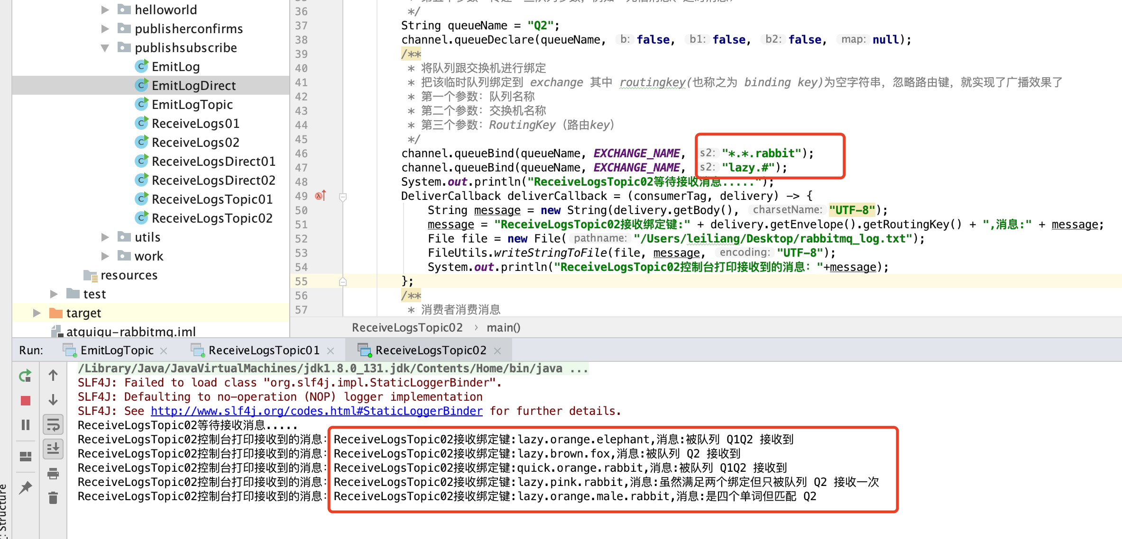The height and width of the screenshot is (539, 1122).
Task: Toggle soft-wrap in the console
Action: click(53, 425)
